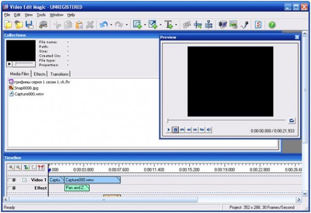Image resolution: width=311 pixels, height=213 pixels.
Task: Click the Paste clipboard icon
Action: pyautogui.click(x=79, y=25)
